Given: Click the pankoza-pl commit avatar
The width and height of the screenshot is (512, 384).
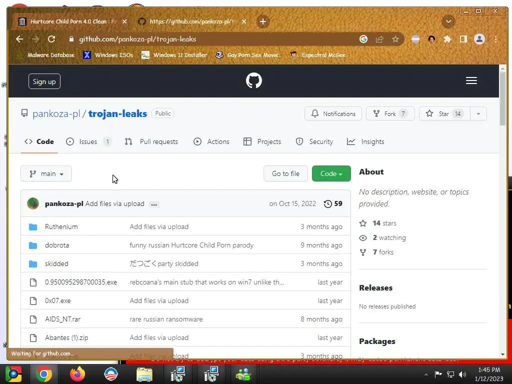Looking at the screenshot, I should pos(33,203).
